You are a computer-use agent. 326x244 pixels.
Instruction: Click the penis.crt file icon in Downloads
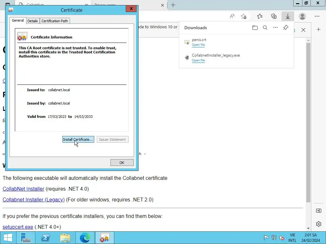(x=187, y=42)
